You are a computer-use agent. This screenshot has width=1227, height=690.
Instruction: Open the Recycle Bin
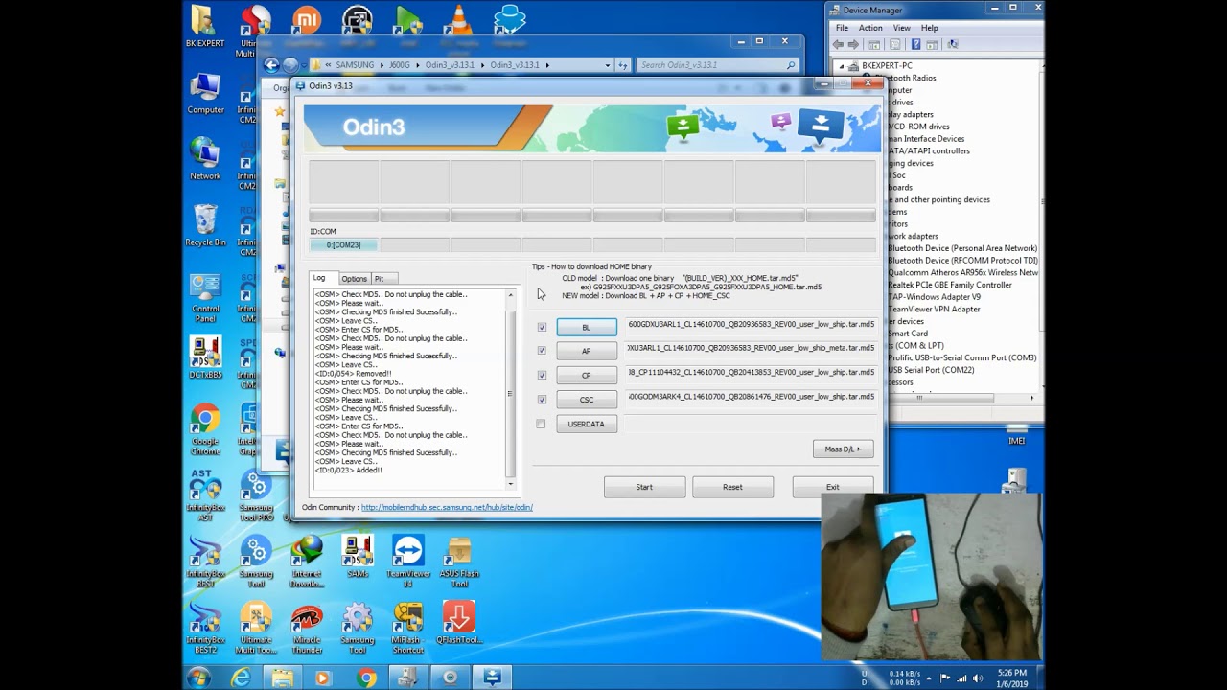coord(205,224)
